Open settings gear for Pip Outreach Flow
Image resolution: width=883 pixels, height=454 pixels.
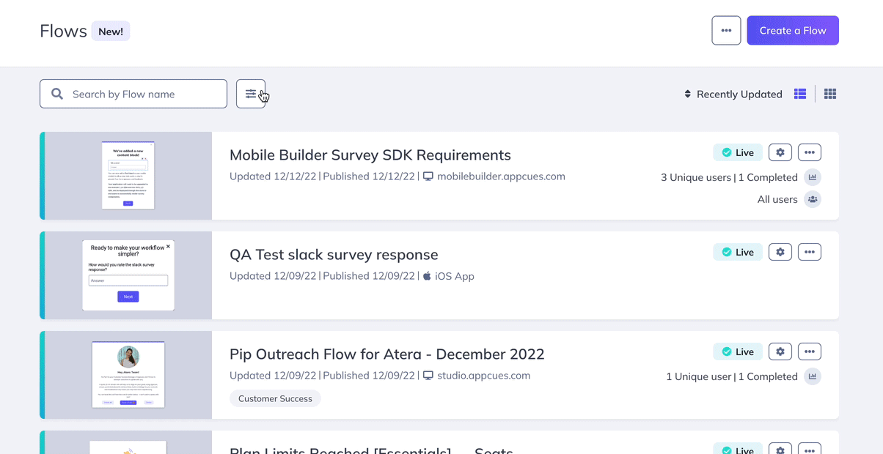click(780, 351)
